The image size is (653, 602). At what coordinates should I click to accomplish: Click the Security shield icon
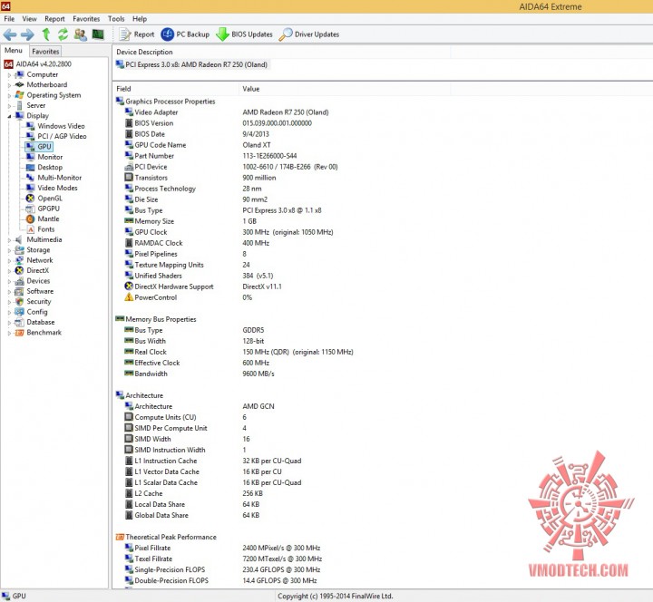[x=19, y=301]
